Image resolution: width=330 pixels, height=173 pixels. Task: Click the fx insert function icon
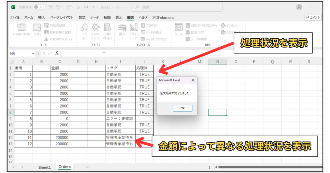57,53
